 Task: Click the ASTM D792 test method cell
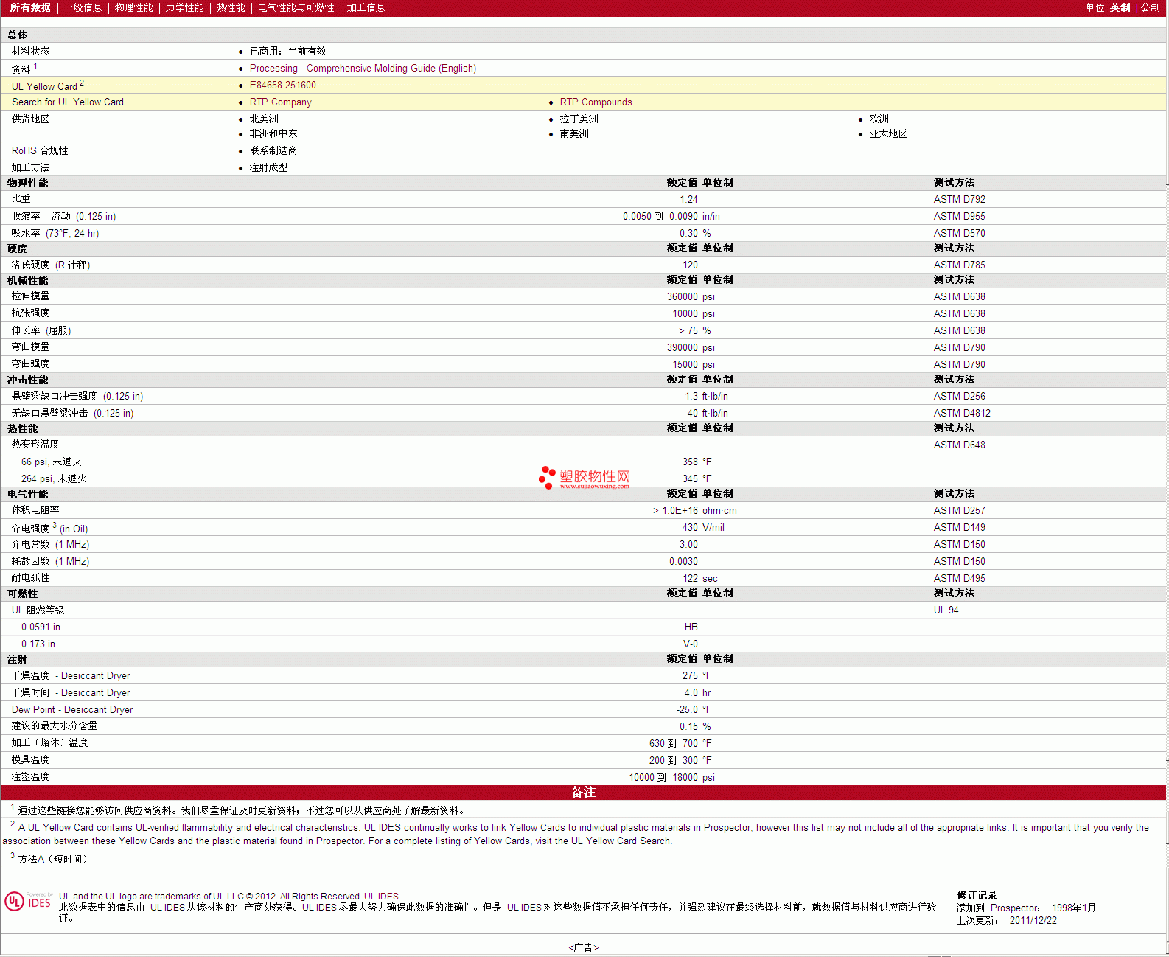959,200
